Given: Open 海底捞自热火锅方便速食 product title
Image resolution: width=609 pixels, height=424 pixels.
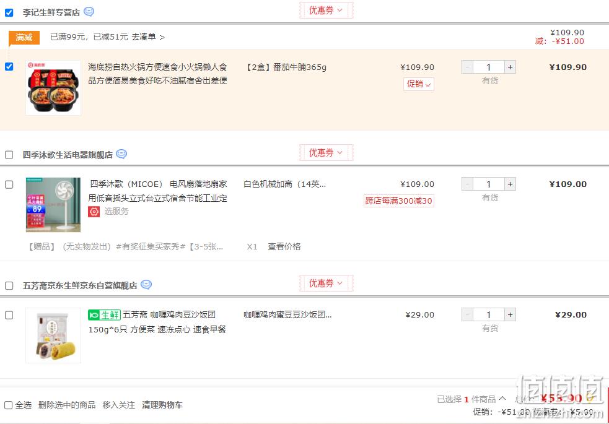Looking at the screenshot, I should coord(158,74).
